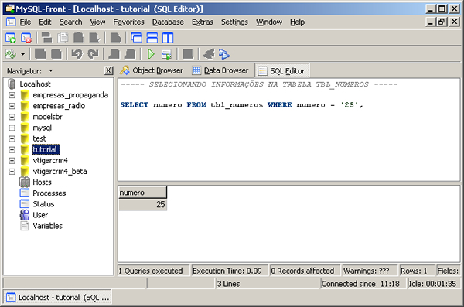The width and height of the screenshot is (464, 307).
Task: Click the run selection icon beside play
Action: point(166,54)
